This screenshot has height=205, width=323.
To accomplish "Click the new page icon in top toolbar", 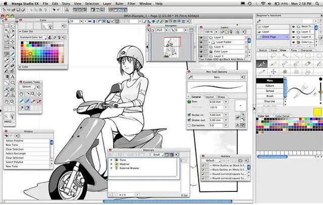I will point(4,10).
